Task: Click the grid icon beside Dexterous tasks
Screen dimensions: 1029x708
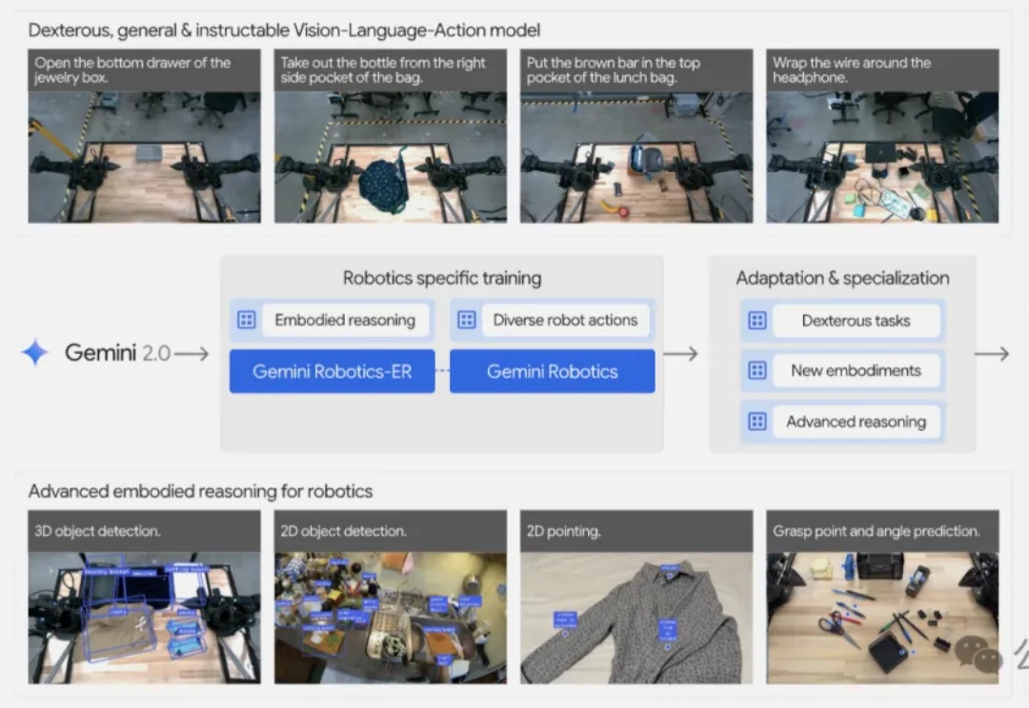Action: [x=757, y=321]
